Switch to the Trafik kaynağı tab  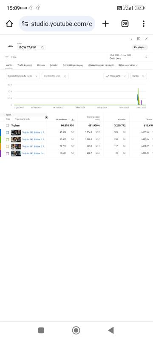pos(25,65)
